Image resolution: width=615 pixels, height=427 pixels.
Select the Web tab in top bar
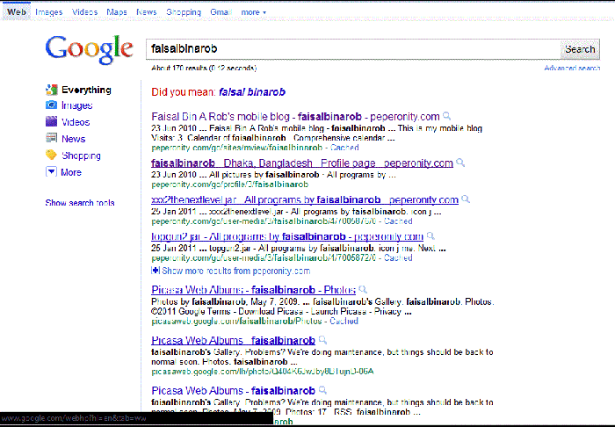(17, 11)
